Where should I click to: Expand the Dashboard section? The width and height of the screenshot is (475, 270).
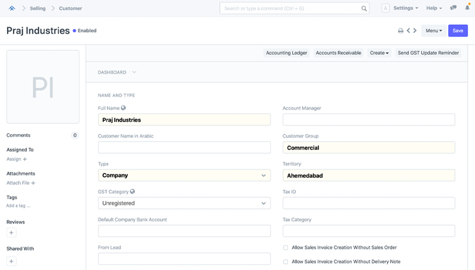point(117,72)
